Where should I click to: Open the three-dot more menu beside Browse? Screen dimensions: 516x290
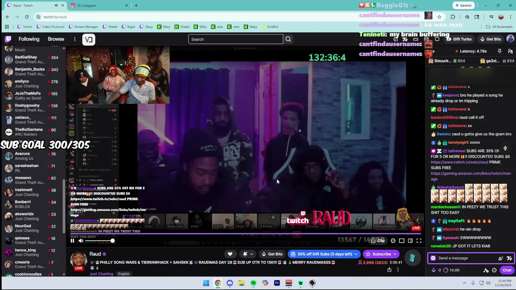(x=75, y=39)
